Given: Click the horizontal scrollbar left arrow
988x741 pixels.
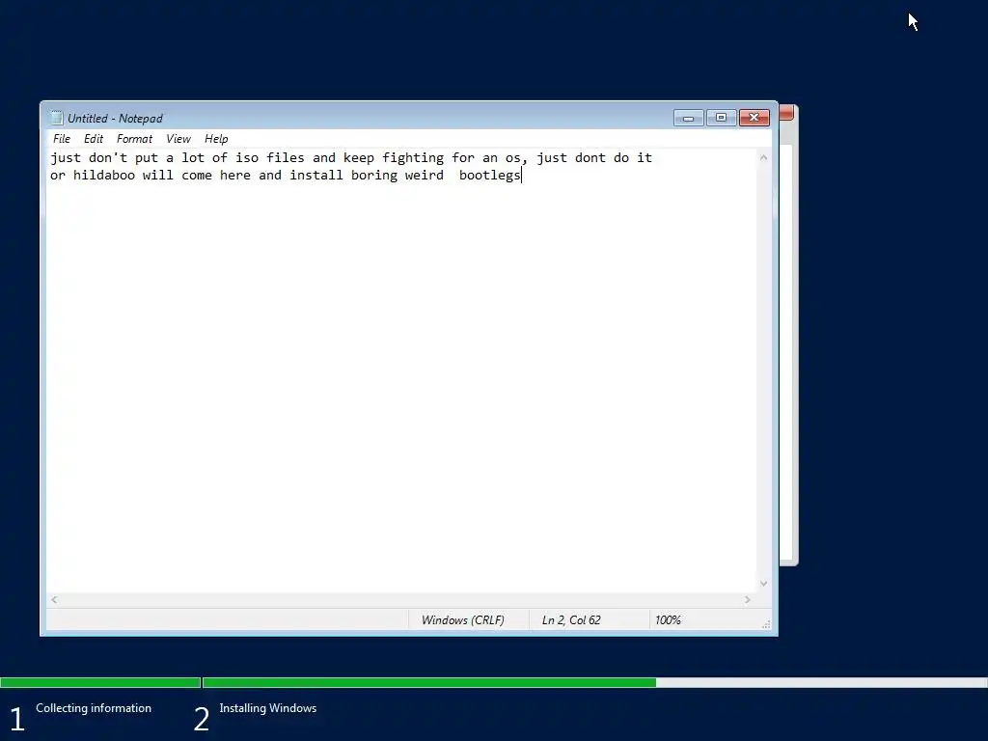Looking at the screenshot, I should pyautogui.click(x=54, y=600).
